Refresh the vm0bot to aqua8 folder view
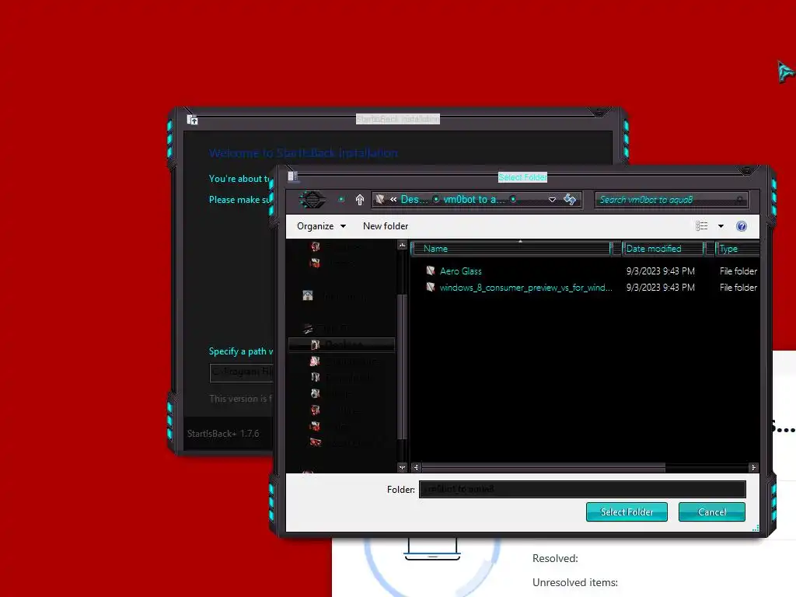 coord(570,200)
